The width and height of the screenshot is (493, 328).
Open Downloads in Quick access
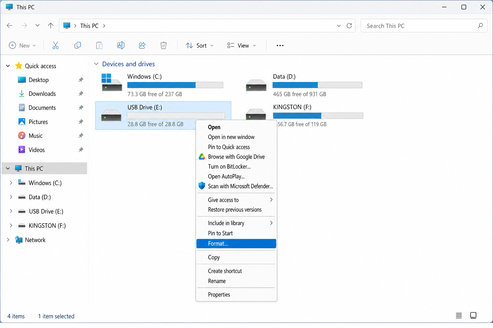pos(42,94)
